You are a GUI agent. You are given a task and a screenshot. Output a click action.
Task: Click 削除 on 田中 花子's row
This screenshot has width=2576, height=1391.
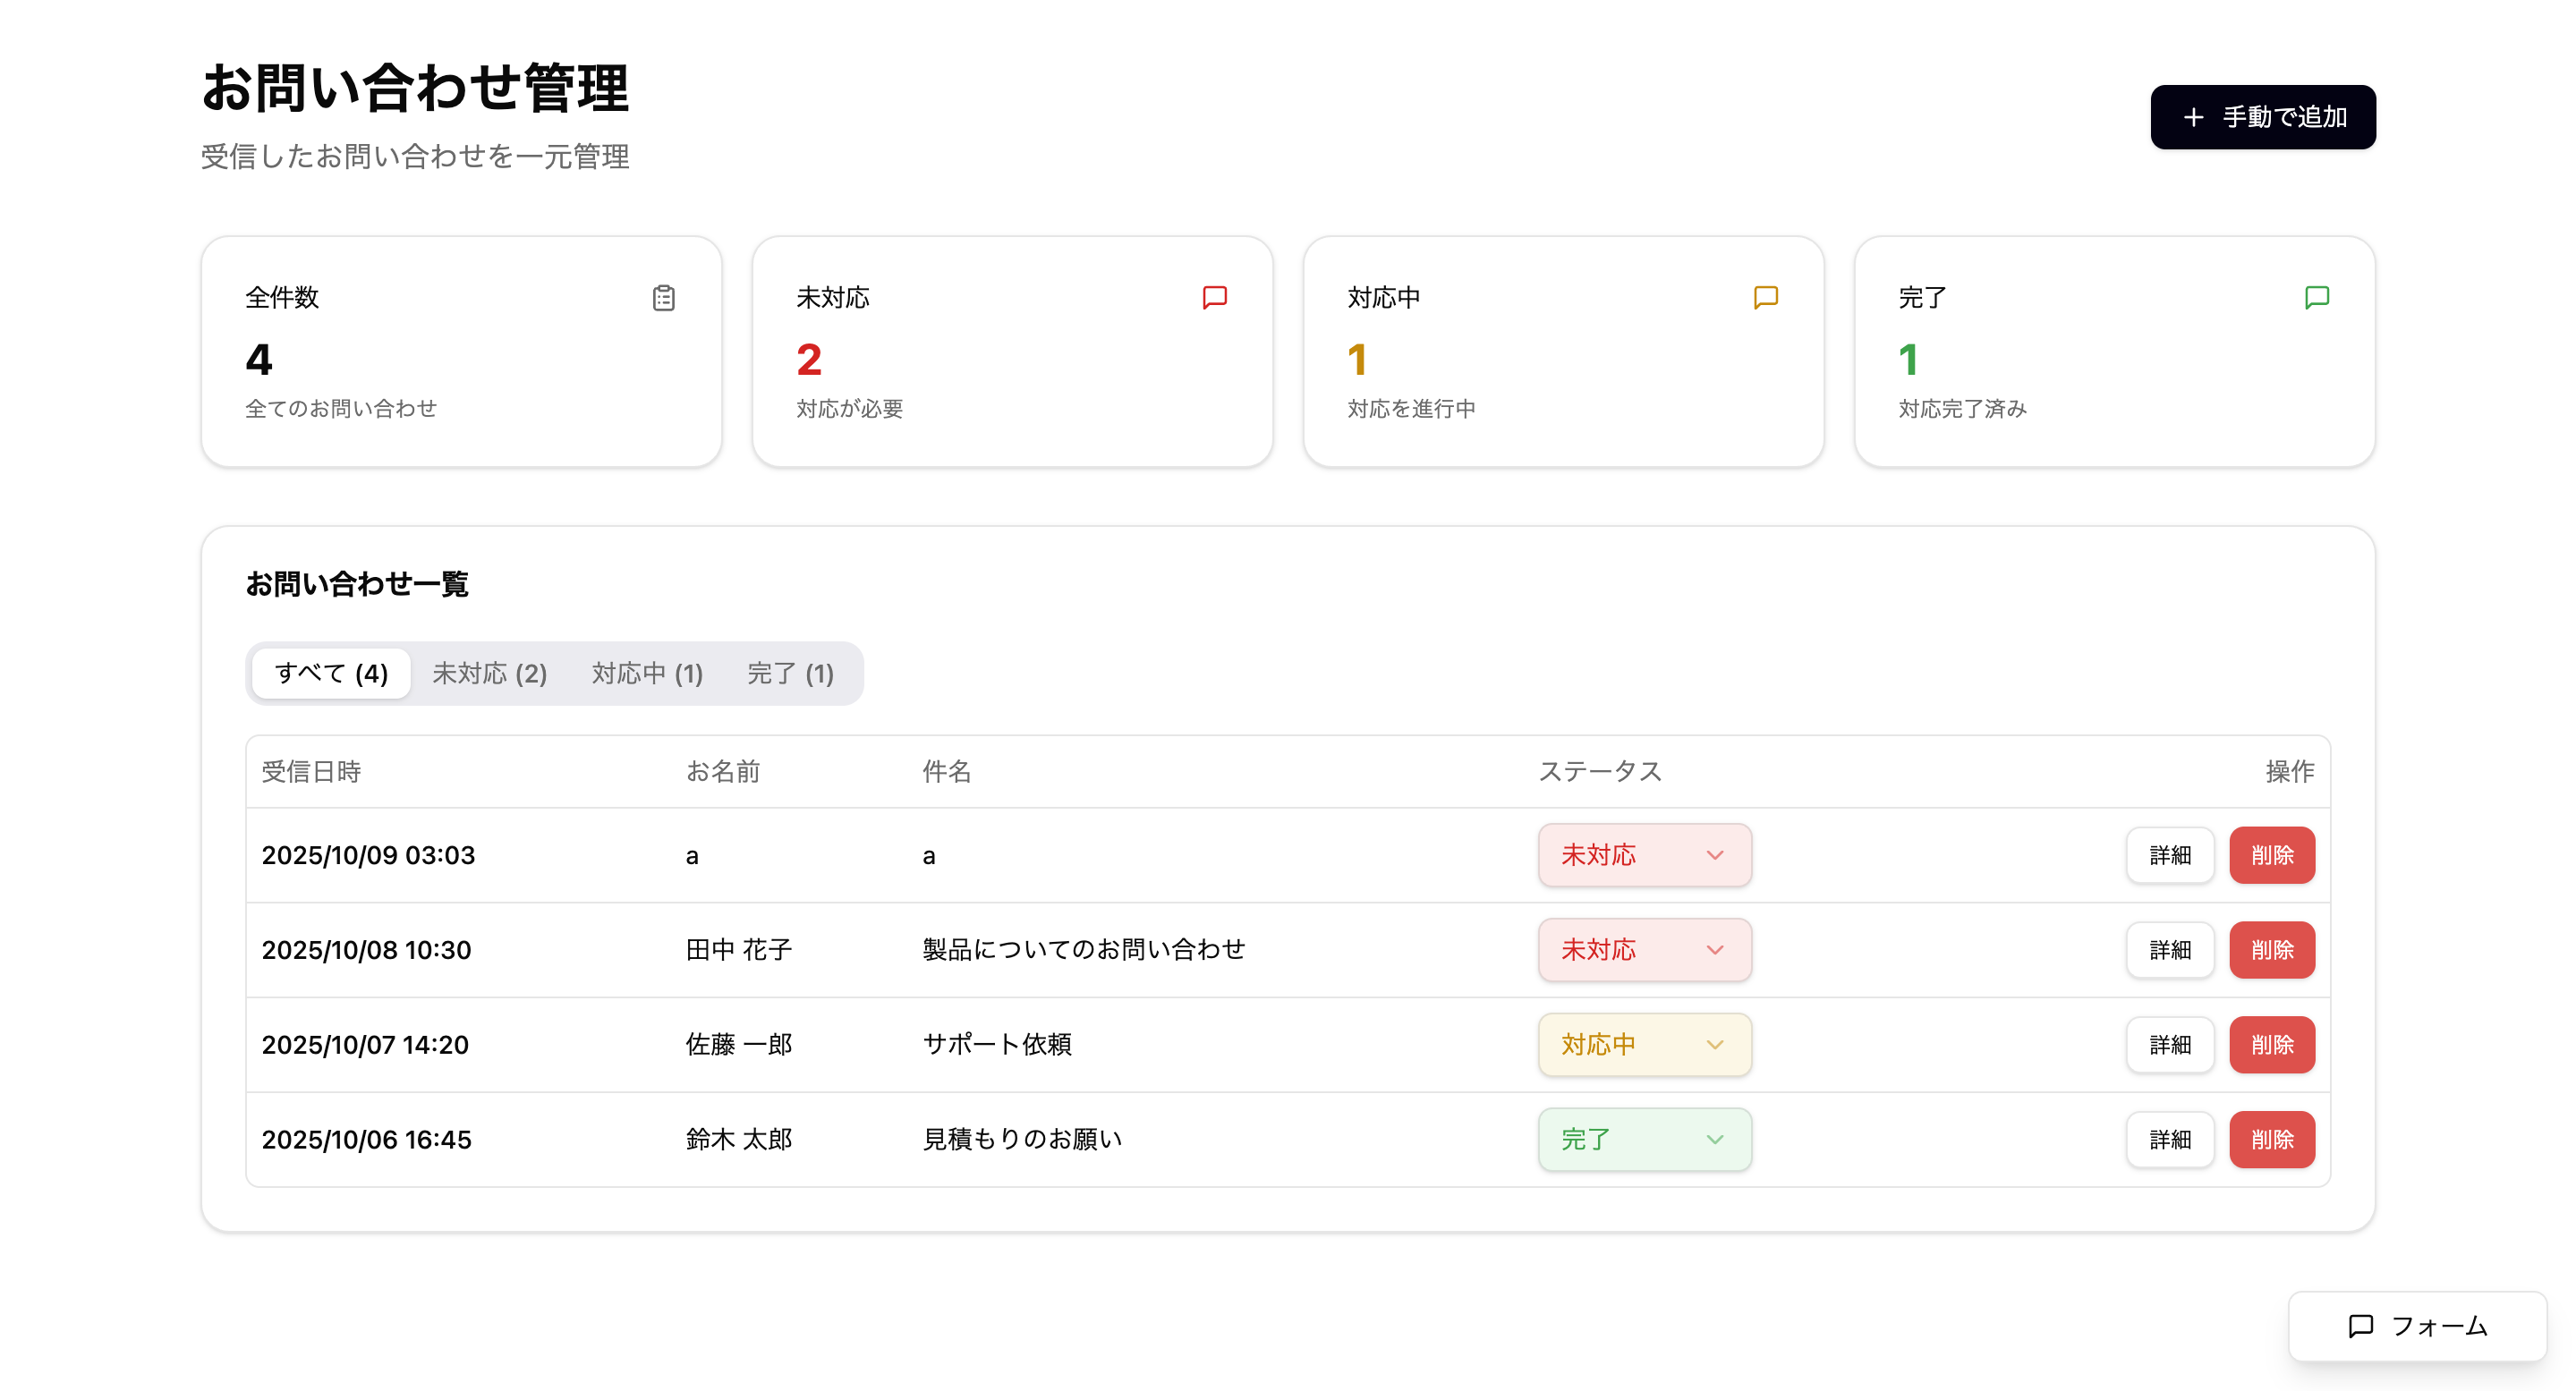pos(2272,950)
